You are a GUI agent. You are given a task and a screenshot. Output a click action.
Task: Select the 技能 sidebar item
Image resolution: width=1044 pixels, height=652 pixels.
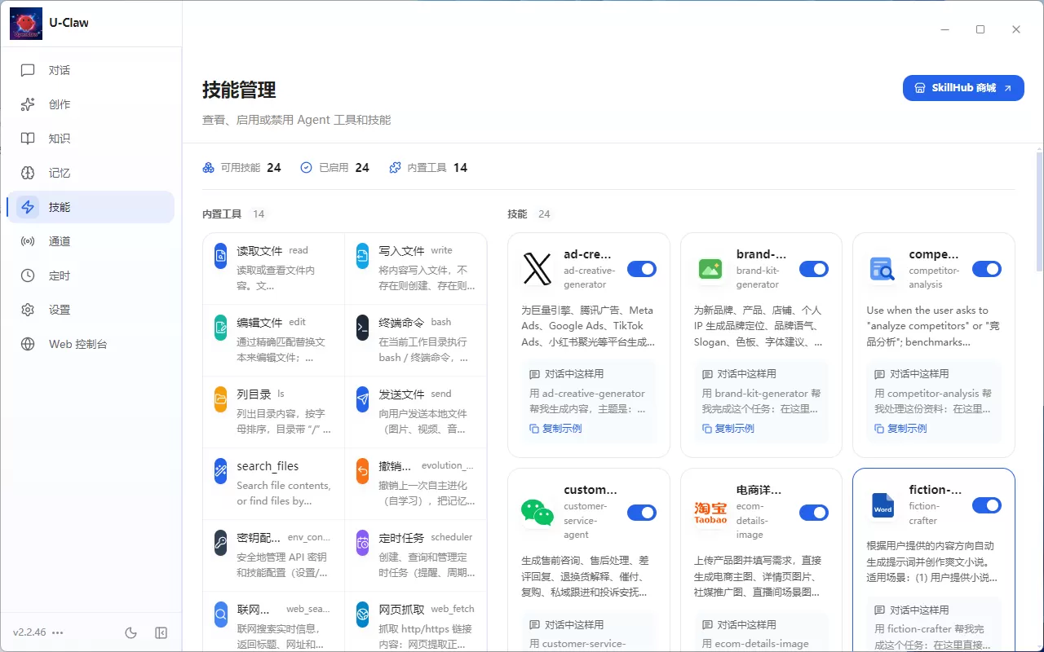tap(91, 207)
